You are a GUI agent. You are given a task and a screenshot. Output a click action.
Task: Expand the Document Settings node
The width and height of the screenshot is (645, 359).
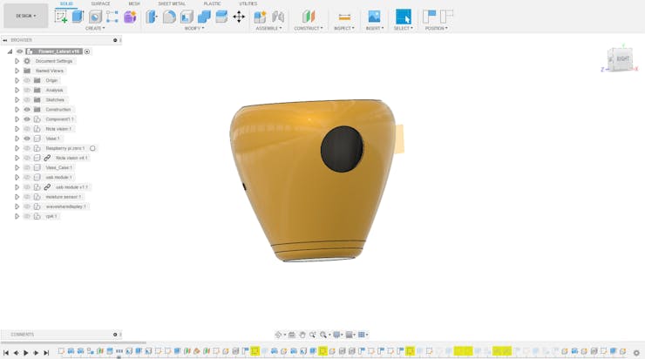coord(17,61)
